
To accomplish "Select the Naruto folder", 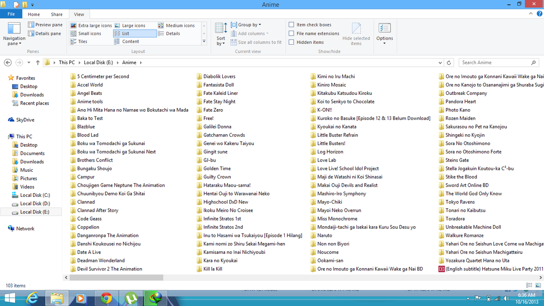I will [x=321, y=235].
